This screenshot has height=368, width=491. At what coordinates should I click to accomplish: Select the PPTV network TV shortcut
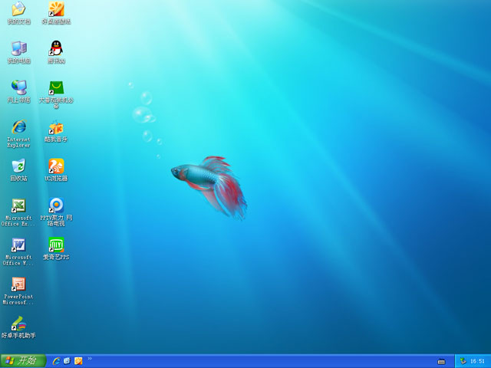pos(56,205)
